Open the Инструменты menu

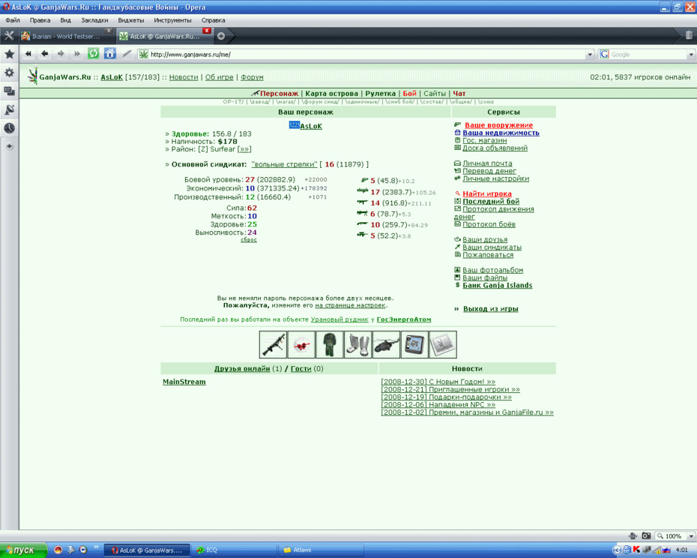(x=172, y=20)
